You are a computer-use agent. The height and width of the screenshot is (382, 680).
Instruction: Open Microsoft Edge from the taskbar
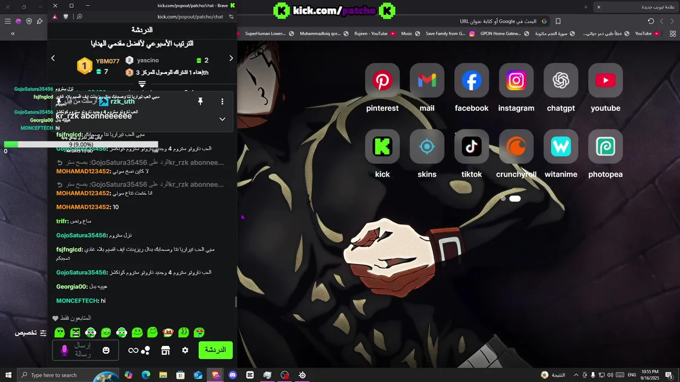pos(146,375)
